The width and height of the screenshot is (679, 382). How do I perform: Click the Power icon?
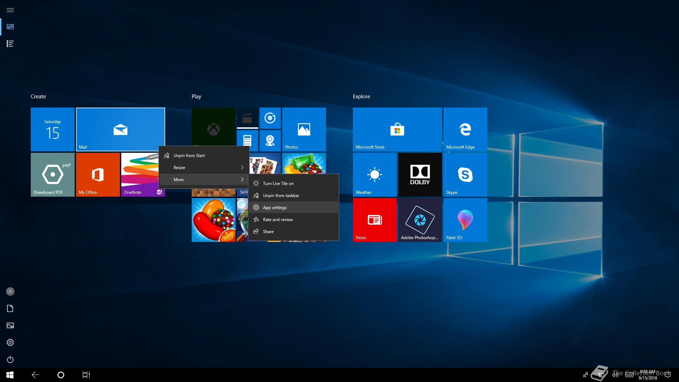coord(10,359)
